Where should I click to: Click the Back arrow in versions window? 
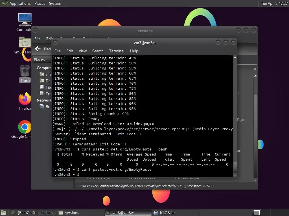[x=38, y=49]
